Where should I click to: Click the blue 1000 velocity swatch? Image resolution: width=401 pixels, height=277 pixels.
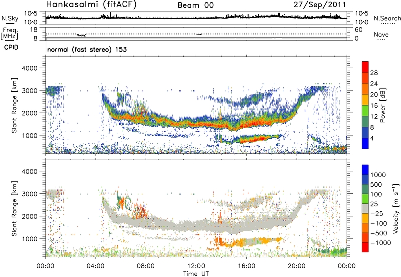pyautogui.click(x=365, y=170)
